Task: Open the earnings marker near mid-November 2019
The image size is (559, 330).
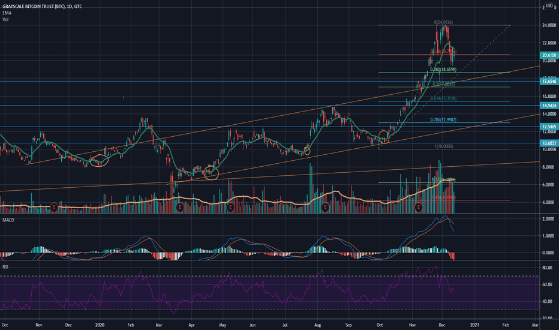Action: 54,207
